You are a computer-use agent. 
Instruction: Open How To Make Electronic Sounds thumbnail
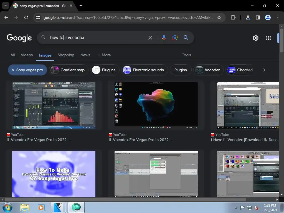(54, 174)
